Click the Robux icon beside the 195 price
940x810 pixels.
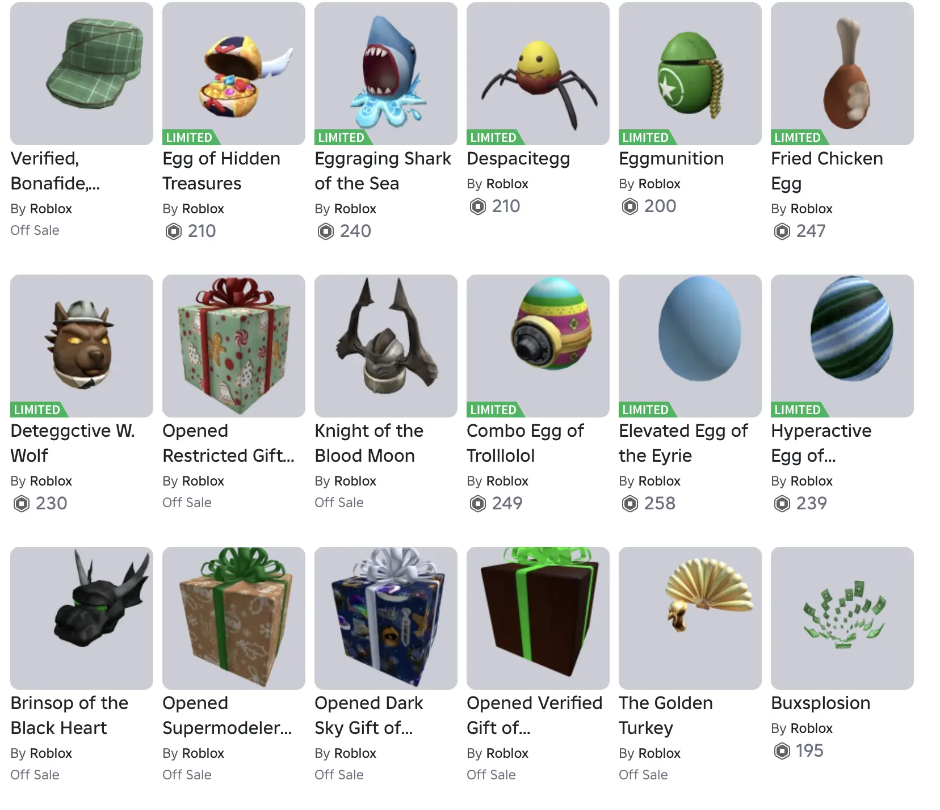782,751
